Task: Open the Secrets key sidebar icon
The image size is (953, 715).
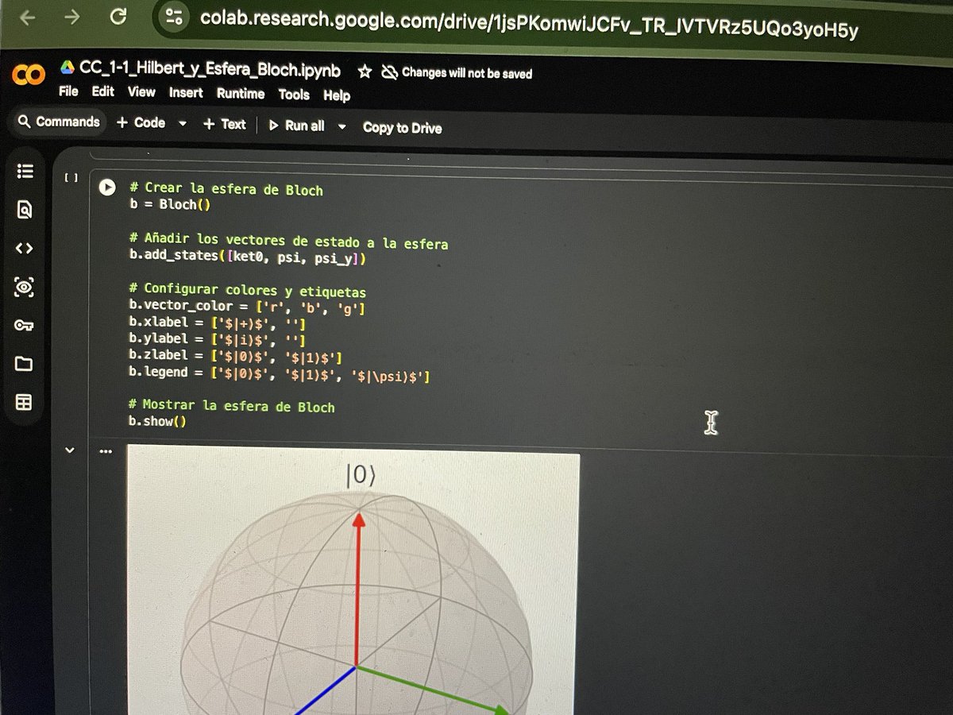Action: pos(24,326)
